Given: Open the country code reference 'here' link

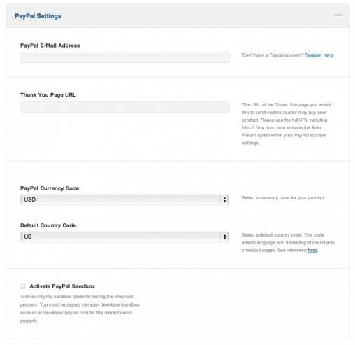Looking at the screenshot, I should click(x=312, y=251).
